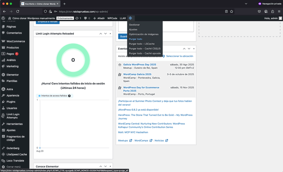Open the LiteSpeed Cache diamond icon in admin bar
Image resolution: width=283 pixels, height=172 pixels.
pos(130,18)
